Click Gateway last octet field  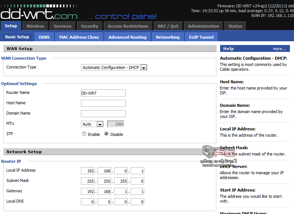[x=138, y=192]
